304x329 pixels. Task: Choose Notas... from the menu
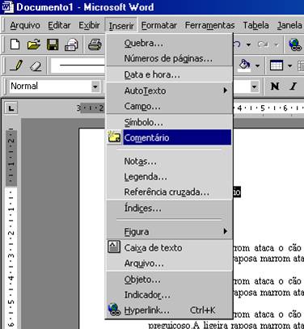pos(169,161)
